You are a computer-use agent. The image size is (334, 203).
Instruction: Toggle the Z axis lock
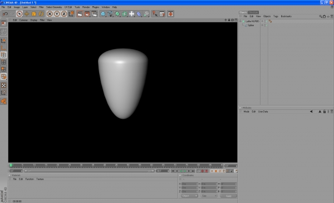pyautogui.click(x=64, y=14)
